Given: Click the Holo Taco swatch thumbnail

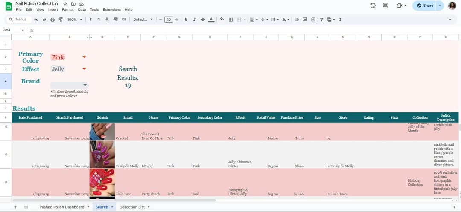Looking at the screenshot, I should [102, 182].
